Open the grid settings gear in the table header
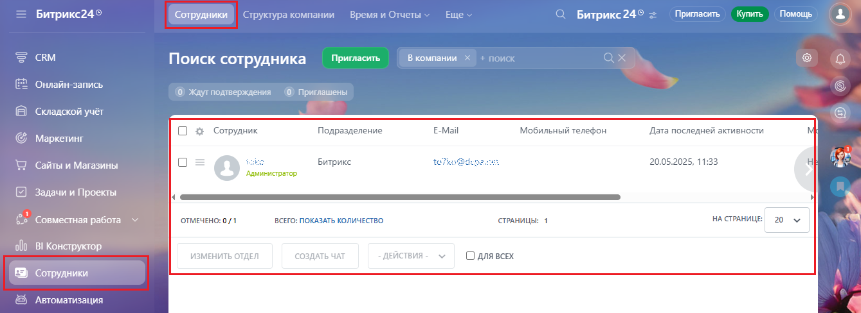The width and height of the screenshot is (861, 313). pyautogui.click(x=199, y=131)
